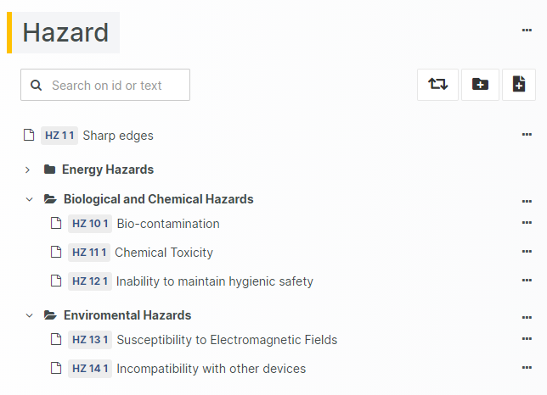Click the add new document icon
Viewport: 547px width, 395px height.
(519, 85)
